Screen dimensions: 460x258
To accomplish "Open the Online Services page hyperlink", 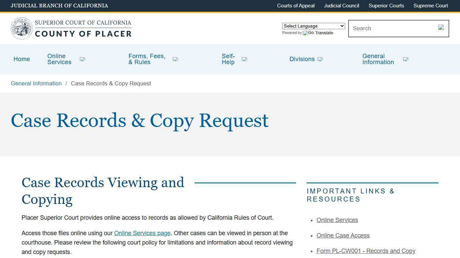I will click(x=142, y=233).
